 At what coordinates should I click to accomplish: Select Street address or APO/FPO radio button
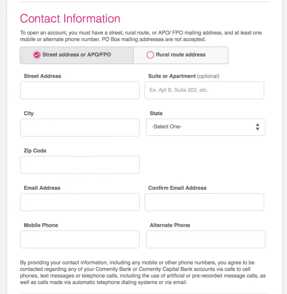point(37,55)
